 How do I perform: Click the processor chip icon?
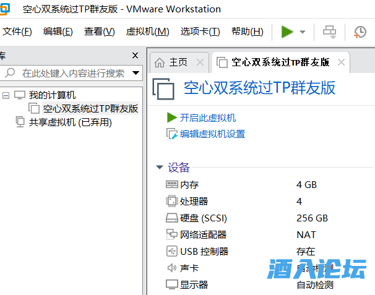click(171, 201)
